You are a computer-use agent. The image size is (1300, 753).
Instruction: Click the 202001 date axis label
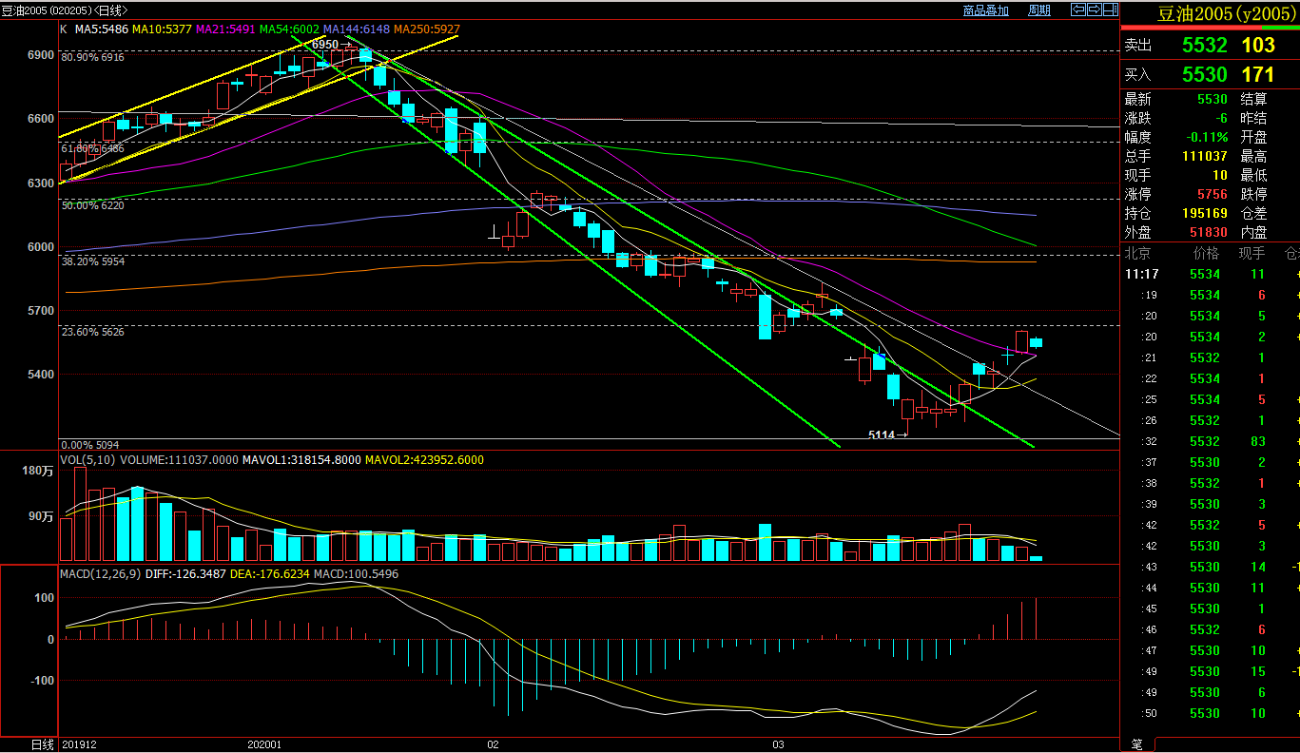263,744
